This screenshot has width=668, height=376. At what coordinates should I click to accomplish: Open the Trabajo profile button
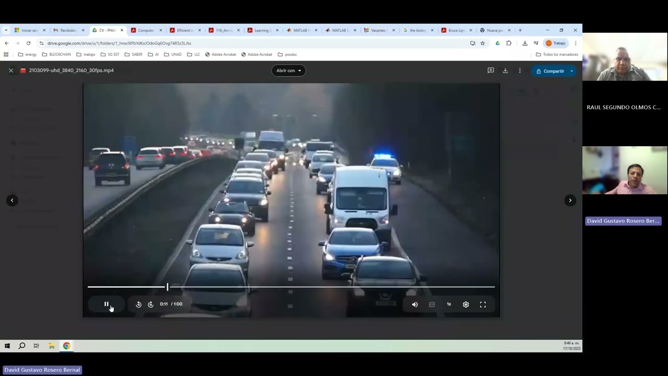[x=556, y=43]
